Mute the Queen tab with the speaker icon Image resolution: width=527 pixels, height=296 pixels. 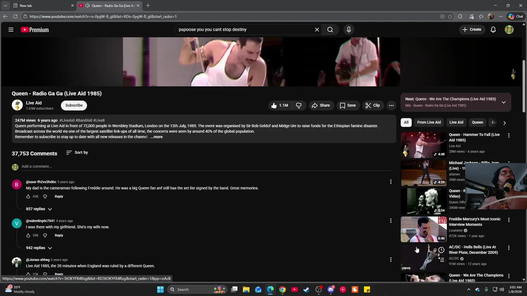[x=87, y=6]
